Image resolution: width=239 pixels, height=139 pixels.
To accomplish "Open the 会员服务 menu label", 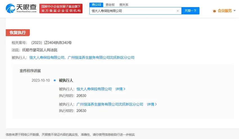I will click(225, 11).
